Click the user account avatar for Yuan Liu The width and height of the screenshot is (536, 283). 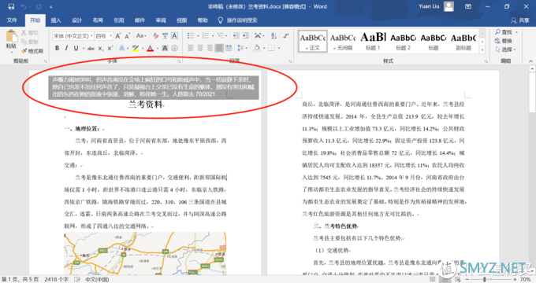click(449, 6)
